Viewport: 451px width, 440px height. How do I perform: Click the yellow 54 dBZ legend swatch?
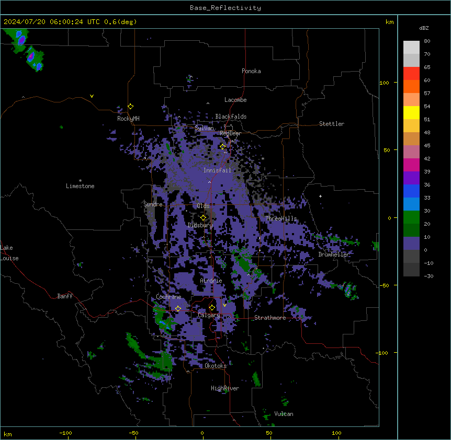tap(411, 112)
